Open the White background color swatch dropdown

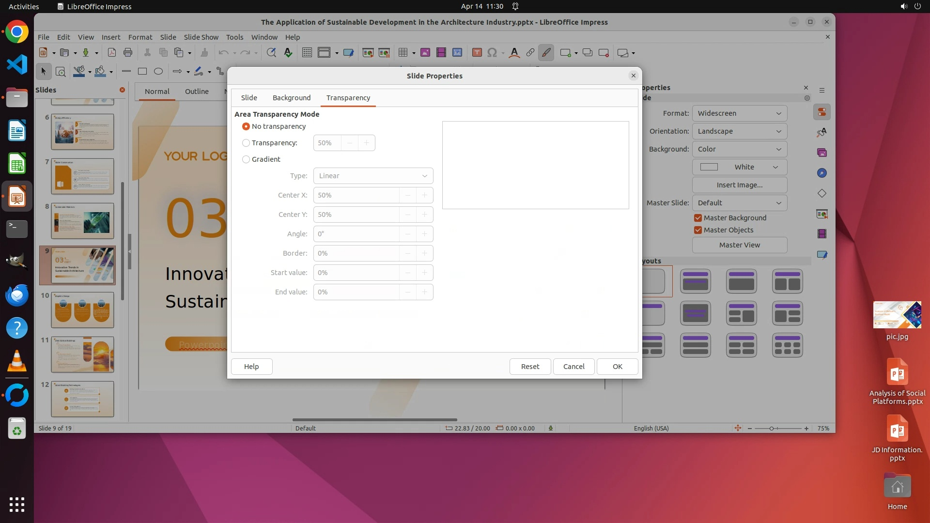tap(739, 167)
